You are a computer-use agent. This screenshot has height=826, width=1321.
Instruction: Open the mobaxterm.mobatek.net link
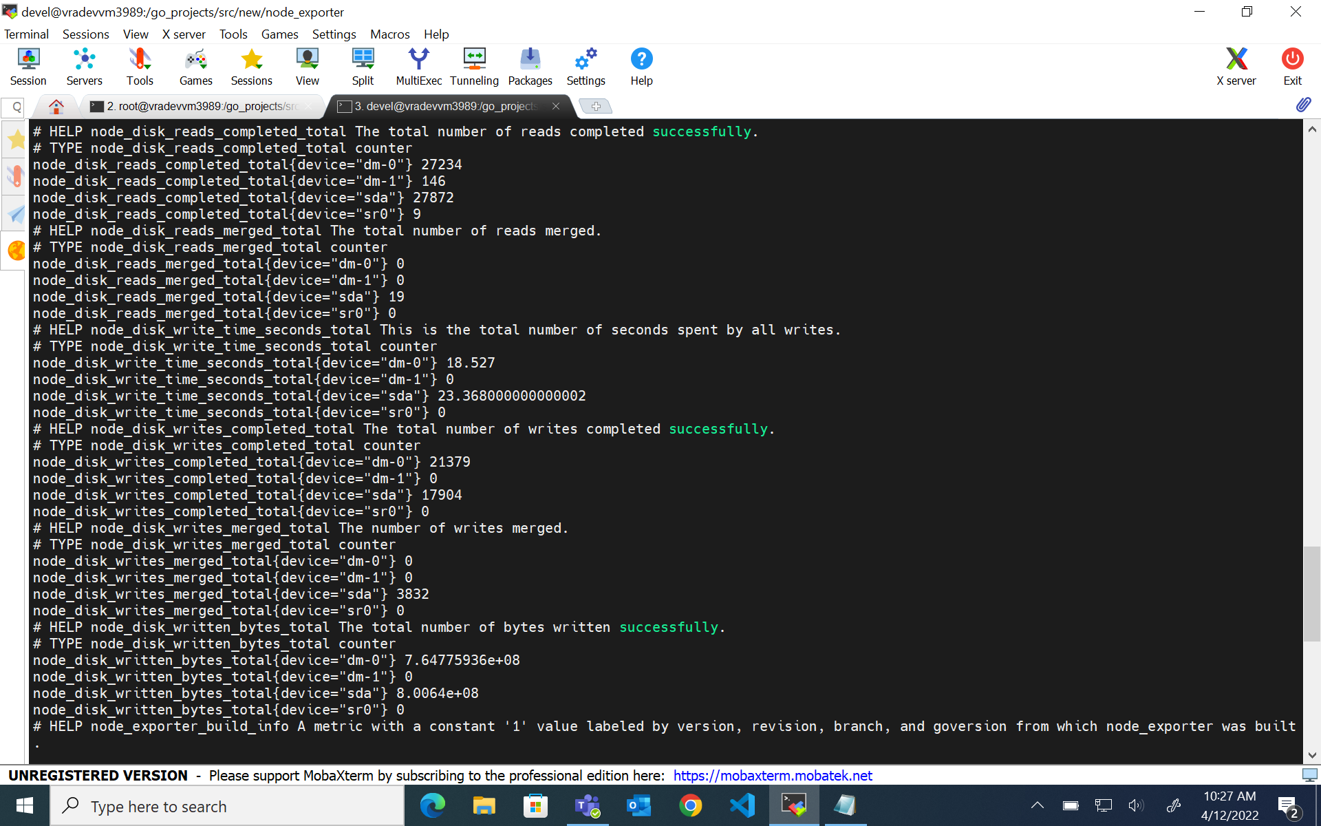tap(772, 776)
